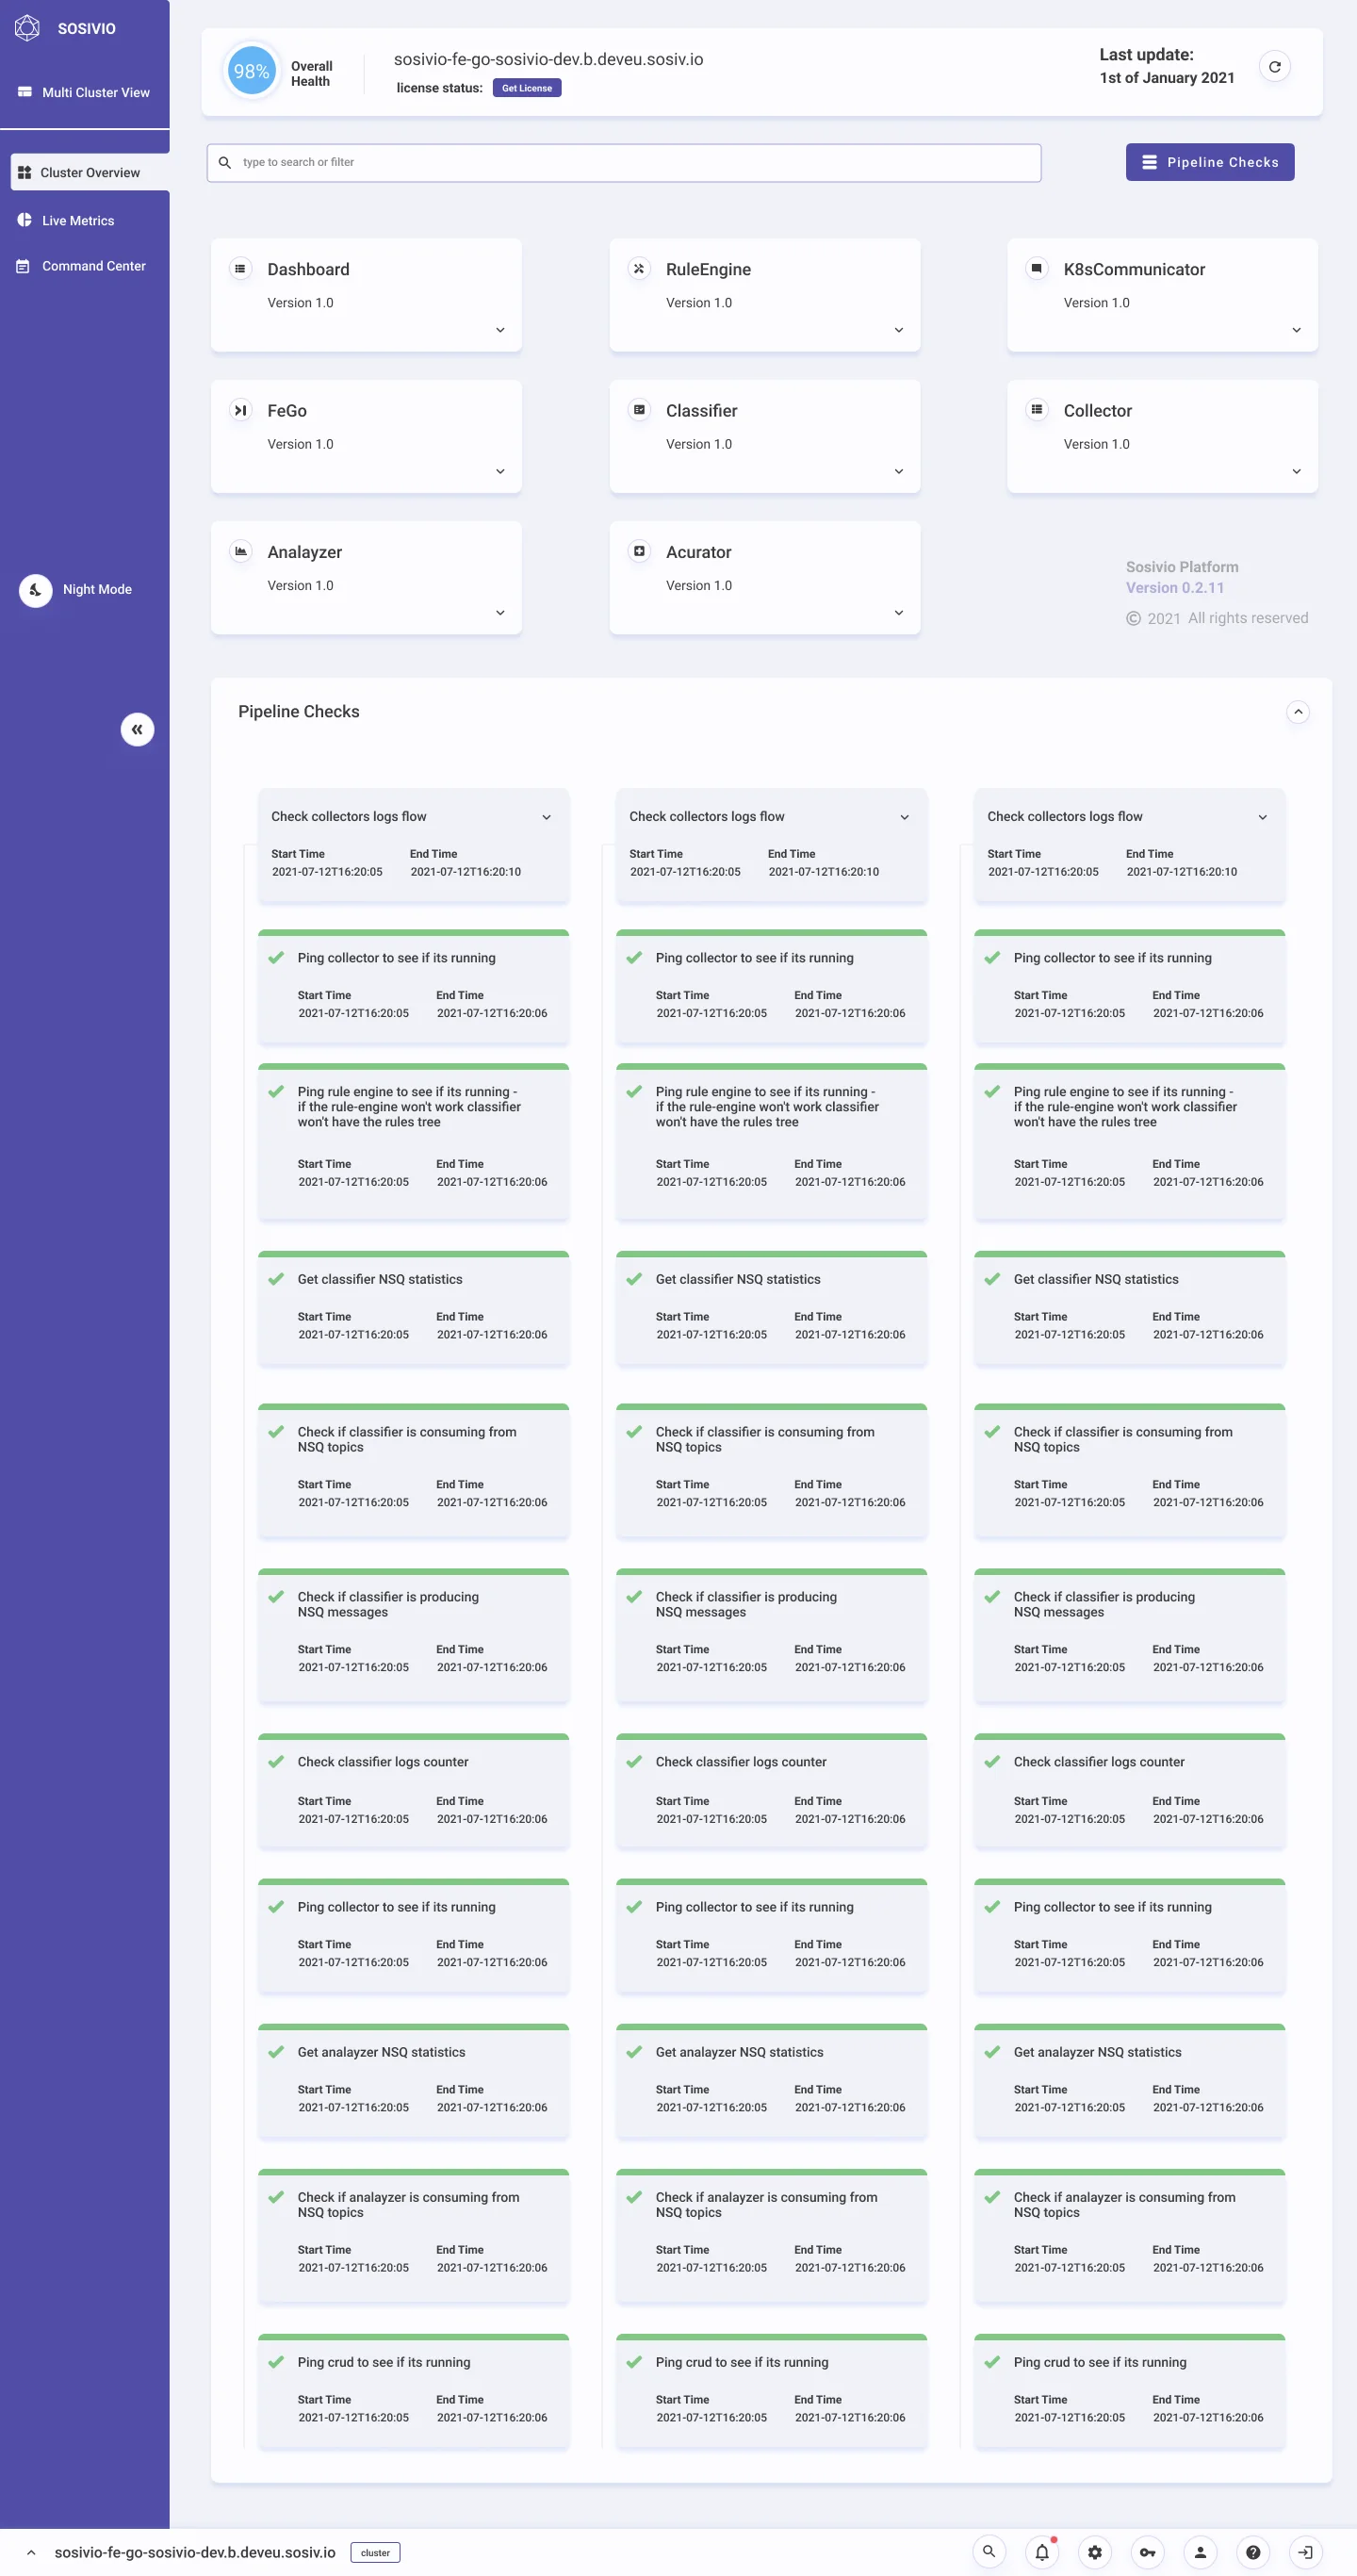
Task: Click the 98% Overall Health gauge
Action: pos(251,71)
